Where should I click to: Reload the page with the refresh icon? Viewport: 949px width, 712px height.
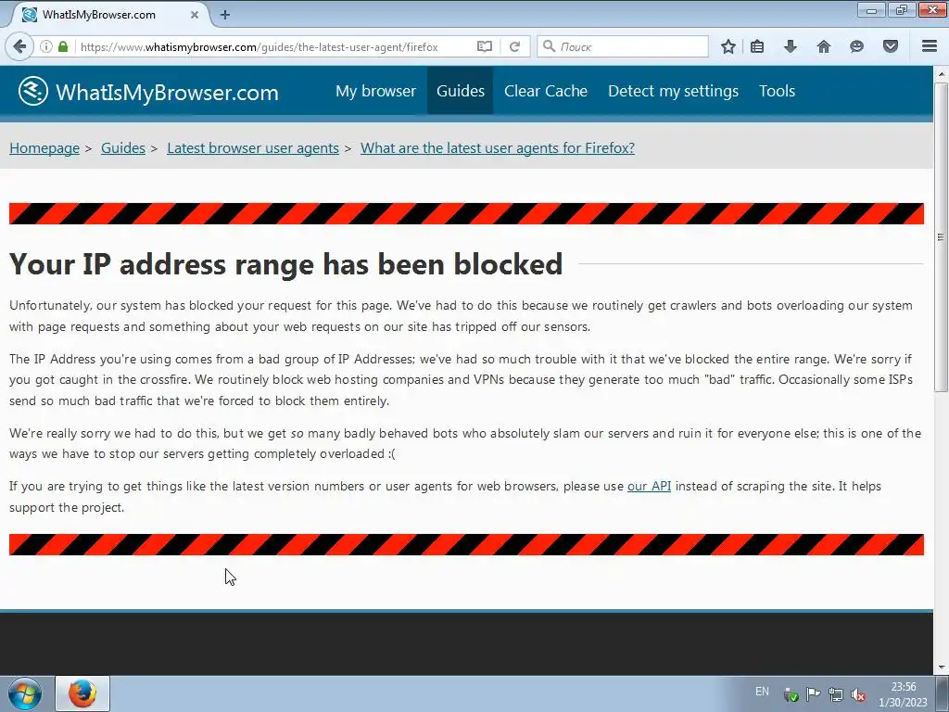click(x=514, y=46)
